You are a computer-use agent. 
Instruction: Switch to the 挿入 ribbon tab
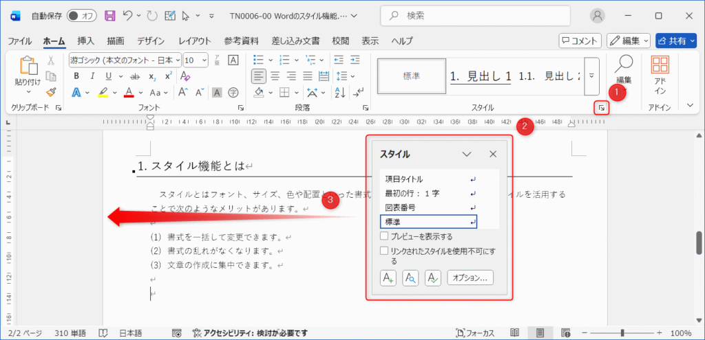86,41
